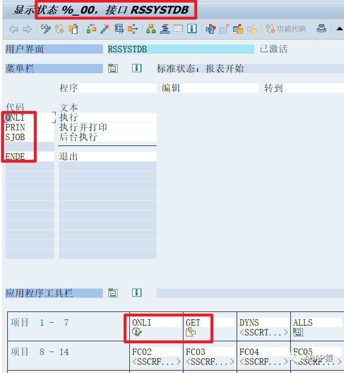Screen dimensions: 344x373
Task: Click the navigation stack toolbar icon
Action: pos(165,29)
